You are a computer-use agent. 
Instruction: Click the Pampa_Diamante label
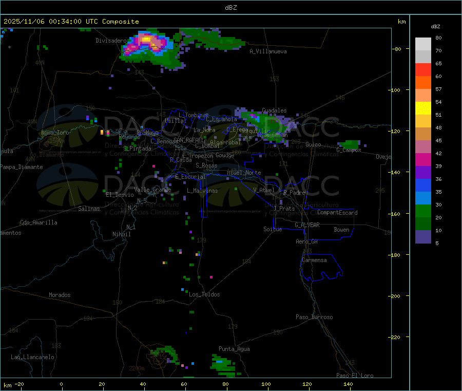(x=21, y=167)
